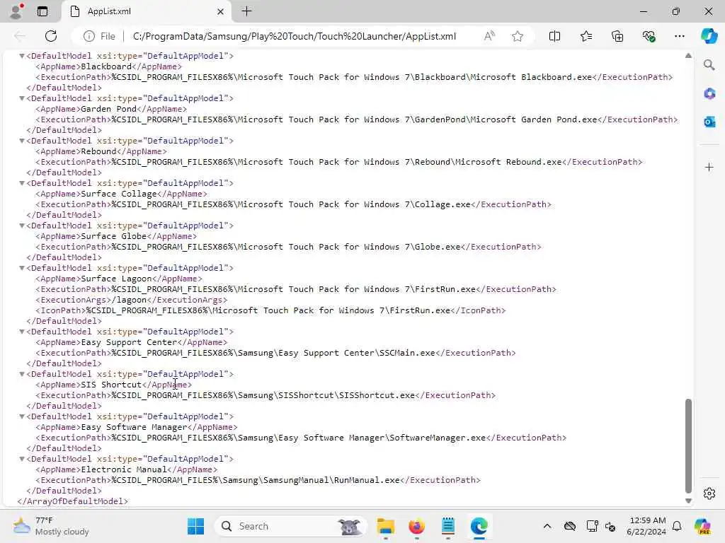Collapse the Electronic Manual DefaultModel node
The image size is (725, 543).
click(x=21, y=459)
